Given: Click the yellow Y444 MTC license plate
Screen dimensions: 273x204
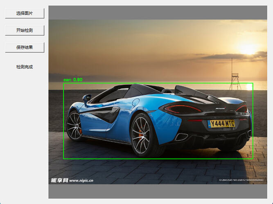Looking at the screenshot, I should click(x=221, y=123).
